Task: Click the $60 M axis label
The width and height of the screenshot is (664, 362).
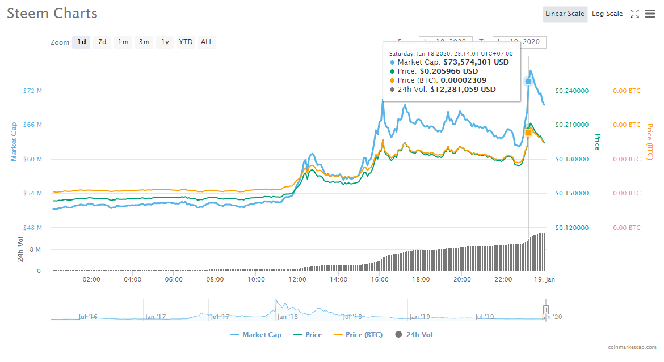Action: click(32, 159)
